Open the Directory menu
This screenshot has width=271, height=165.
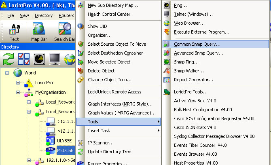[x=44, y=15]
